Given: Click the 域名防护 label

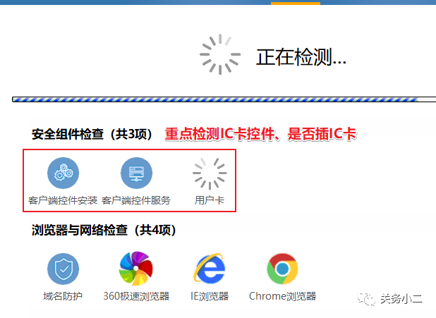Looking at the screenshot, I should click(63, 296).
